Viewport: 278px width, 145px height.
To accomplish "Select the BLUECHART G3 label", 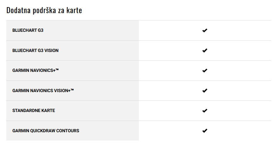I will coord(28,30).
